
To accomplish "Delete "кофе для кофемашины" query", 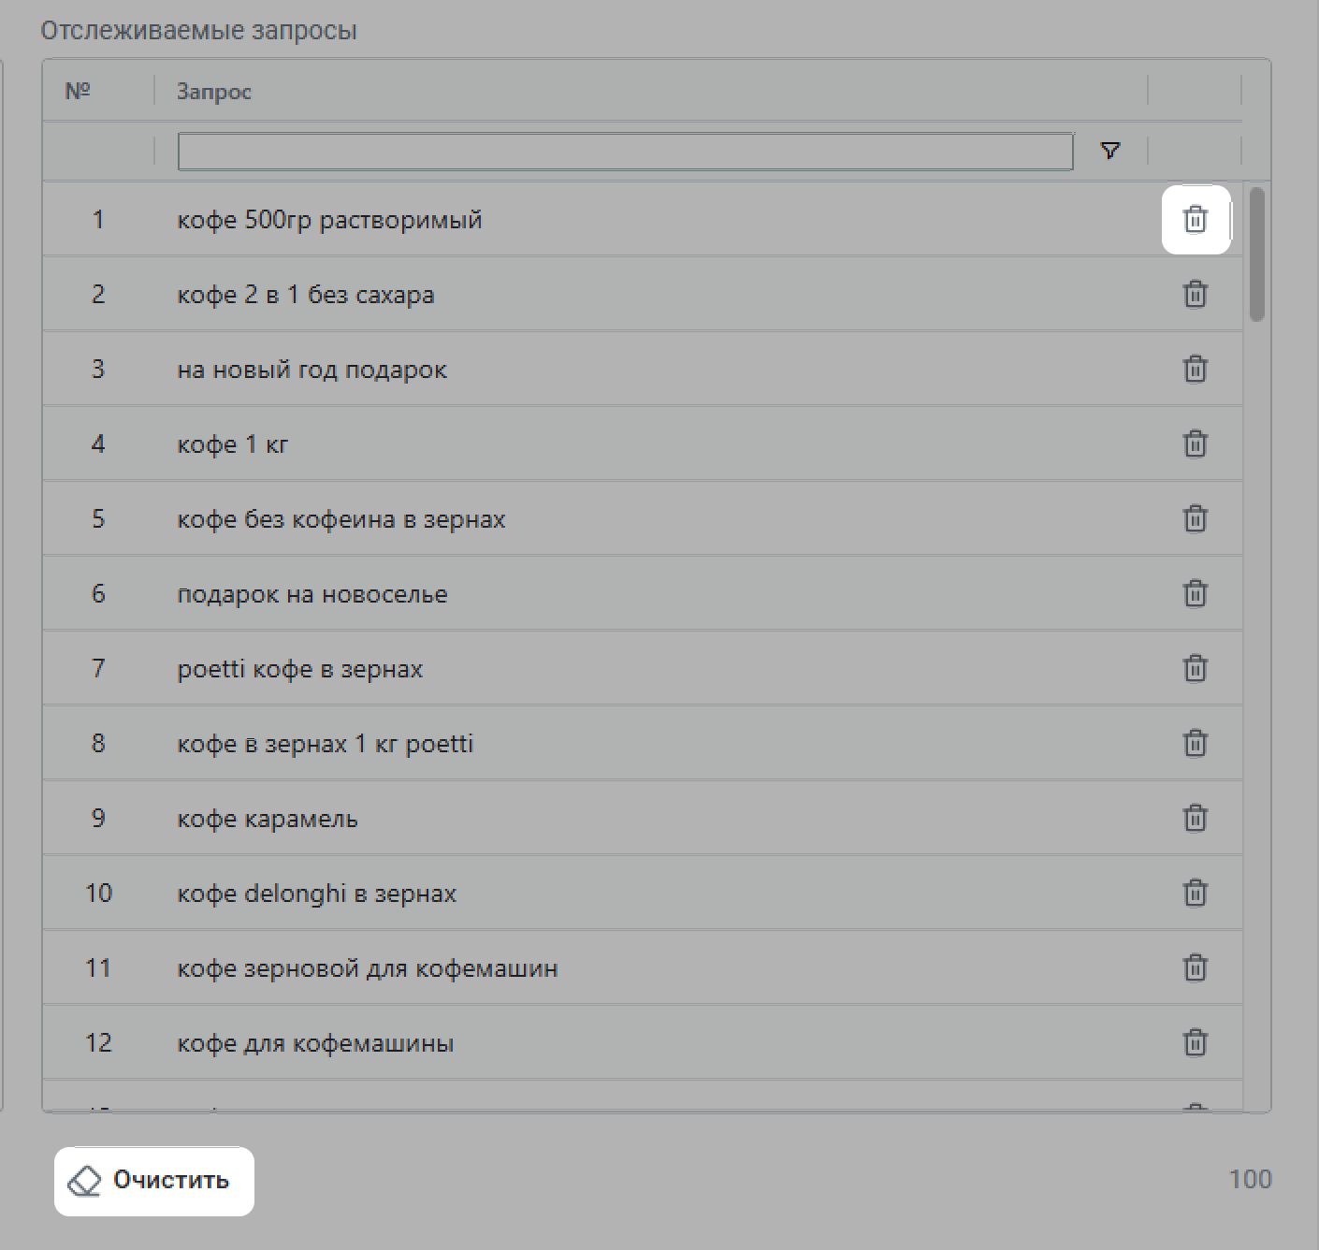I will click(1195, 1042).
